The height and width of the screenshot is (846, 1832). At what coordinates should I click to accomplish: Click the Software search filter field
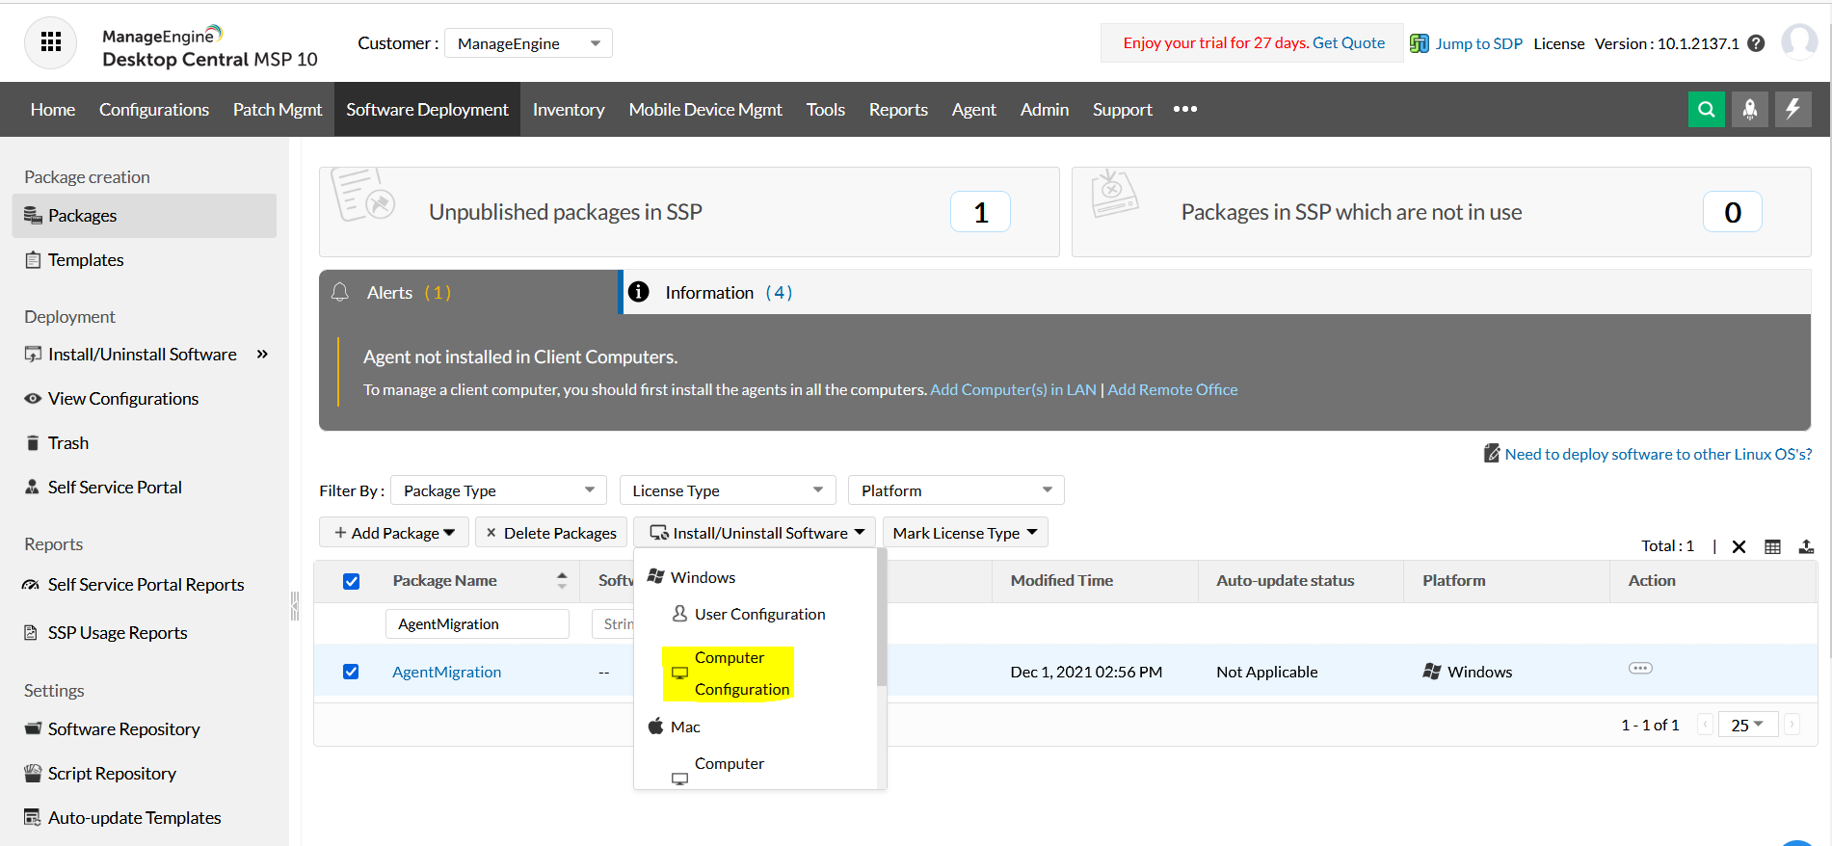click(x=613, y=623)
